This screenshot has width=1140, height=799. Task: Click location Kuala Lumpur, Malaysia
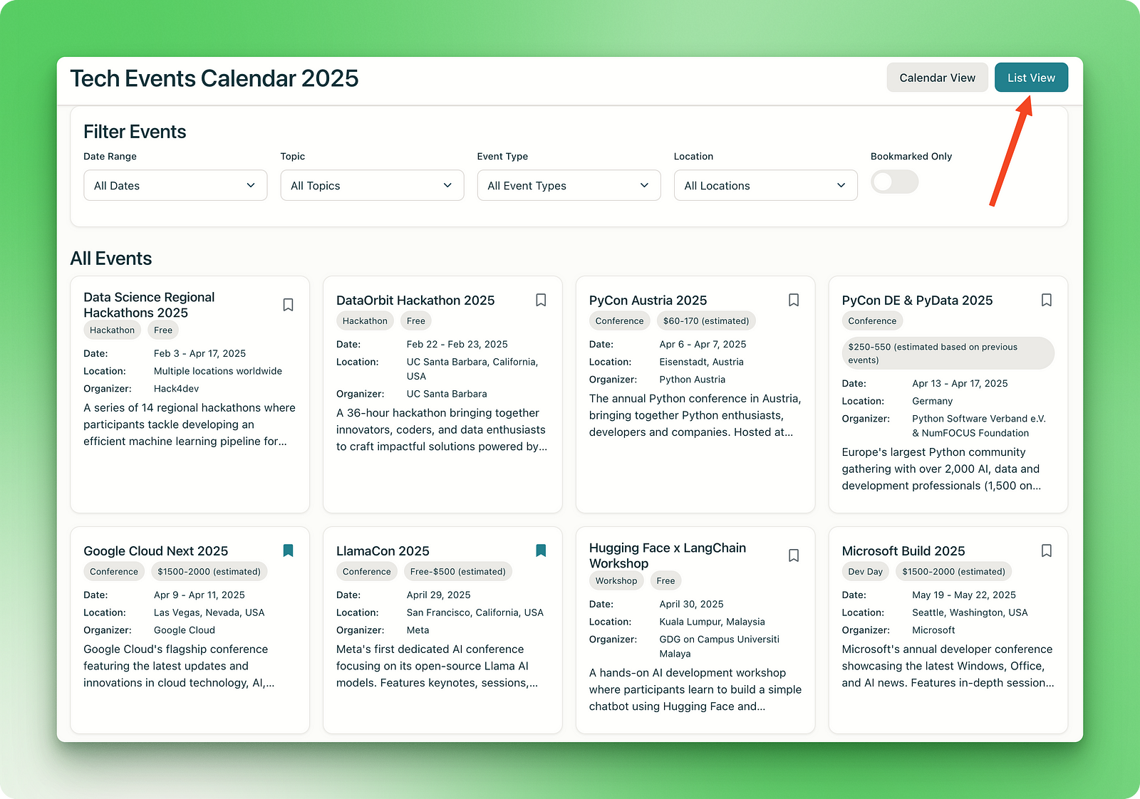[x=712, y=622]
